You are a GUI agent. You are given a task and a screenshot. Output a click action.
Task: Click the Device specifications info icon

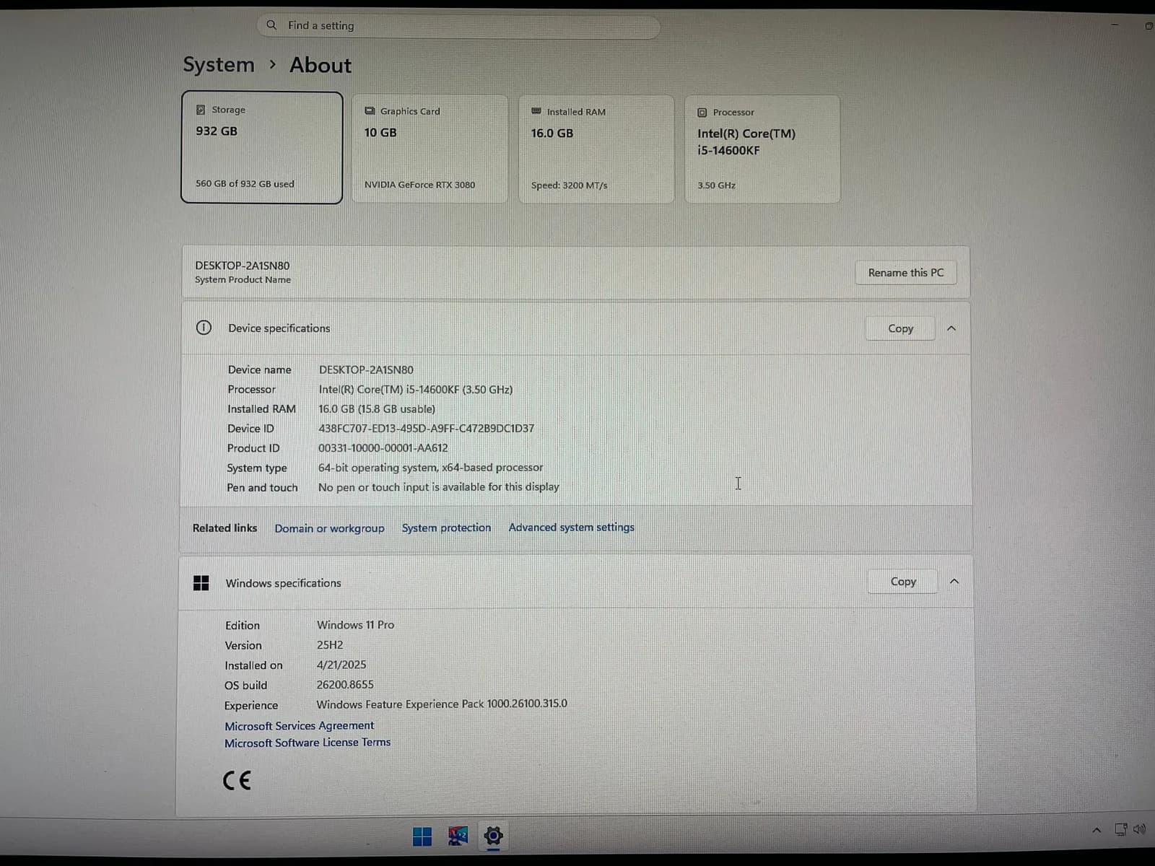[x=204, y=328]
